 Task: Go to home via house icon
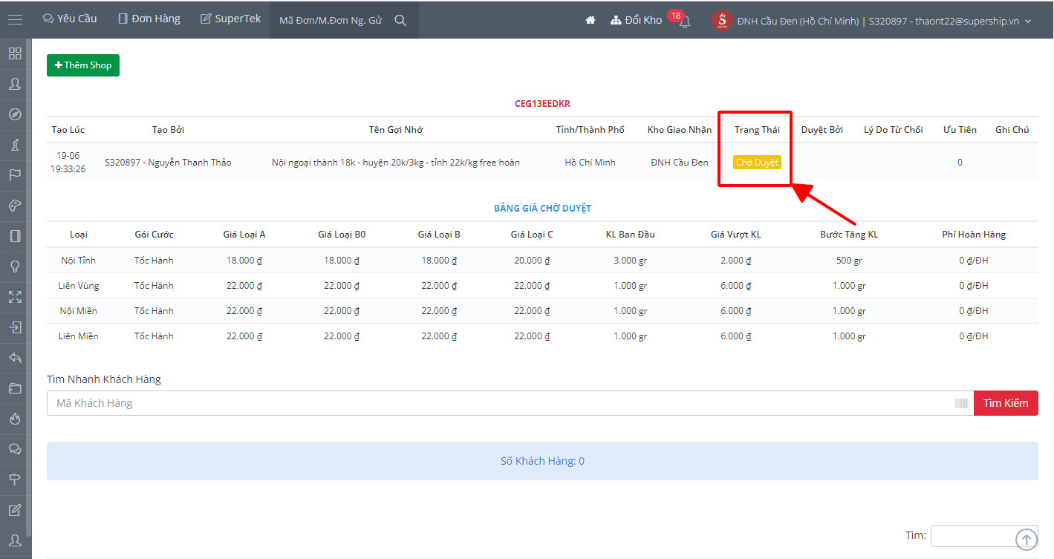pyautogui.click(x=591, y=20)
